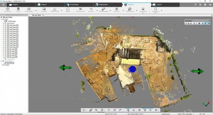Select the Villa_del_Tellaro root node
Screen dimensions: 213x115
[x=8, y=17]
